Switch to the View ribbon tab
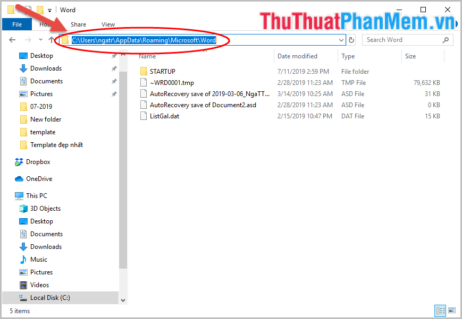 108,24
